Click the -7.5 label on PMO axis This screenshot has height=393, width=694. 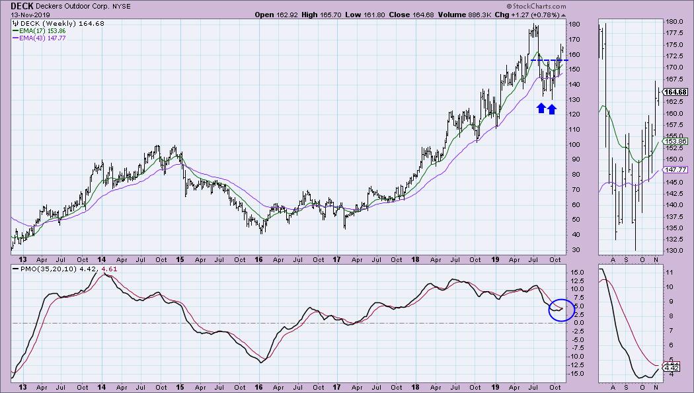tap(577, 348)
